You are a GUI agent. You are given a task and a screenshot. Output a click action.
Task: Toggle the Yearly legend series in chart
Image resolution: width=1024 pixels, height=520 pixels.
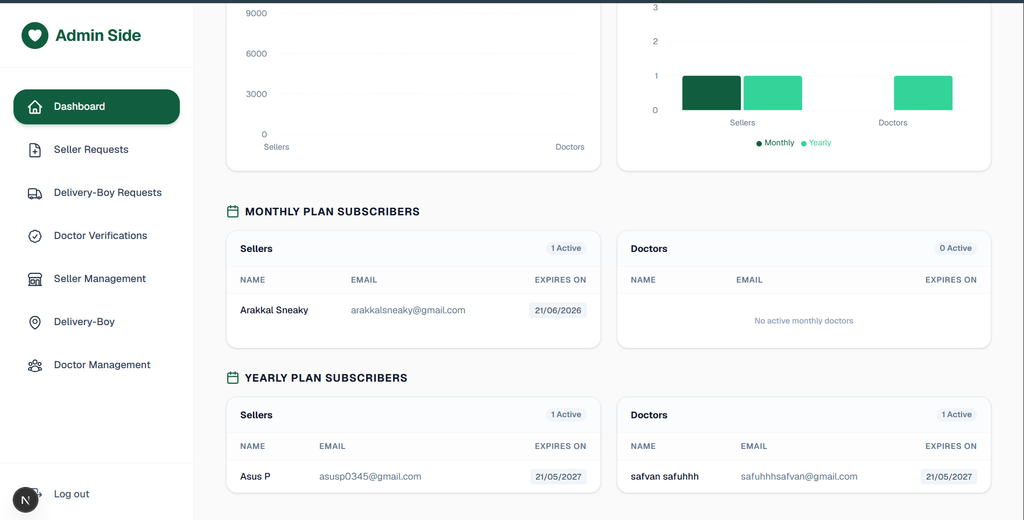816,143
